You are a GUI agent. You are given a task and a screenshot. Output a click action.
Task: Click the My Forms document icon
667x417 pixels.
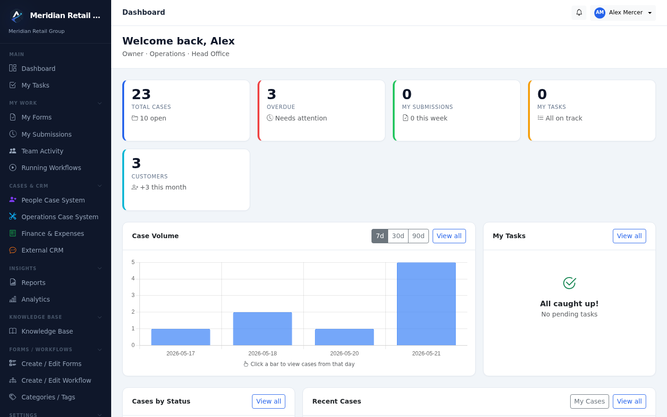(x=13, y=117)
